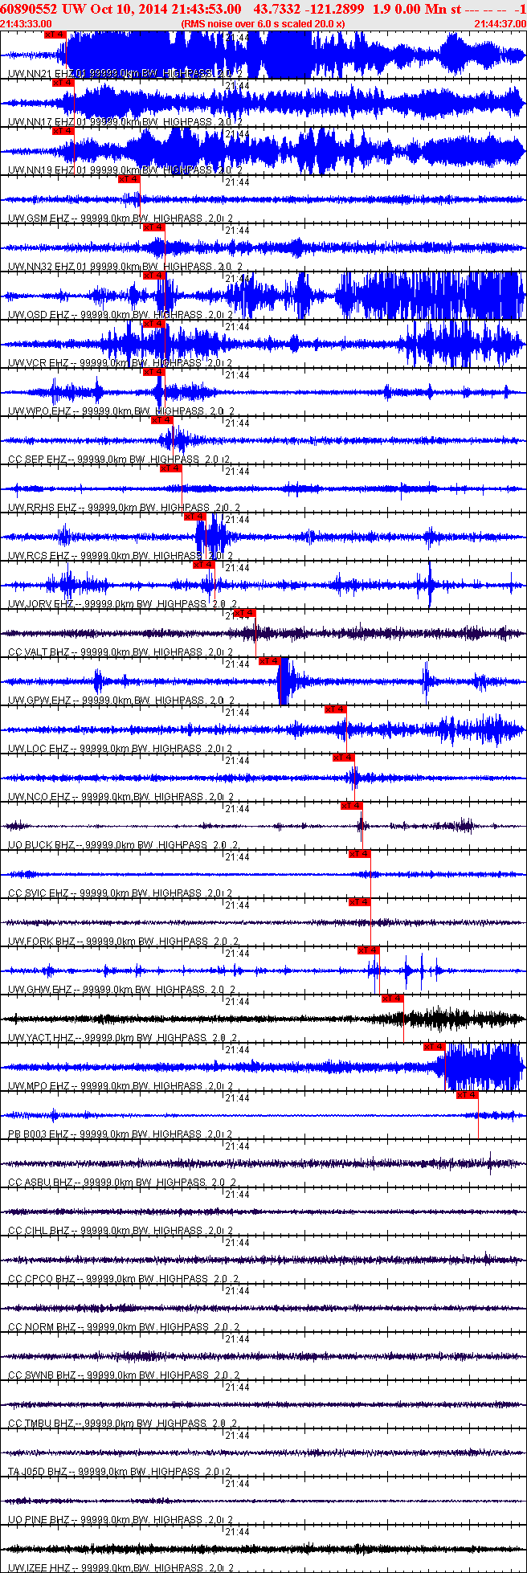Image resolution: width=527 pixels, height=1573 pixels.
Task: Click the red pick marker on PB.B003 trace
Action: click(x=468, y=1095)
